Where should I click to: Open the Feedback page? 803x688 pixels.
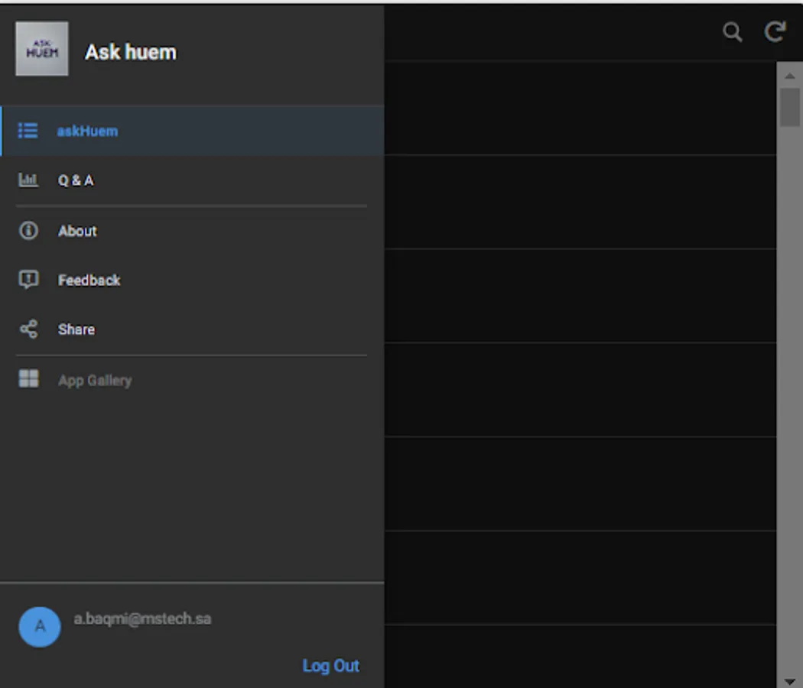tap(89, 280)
